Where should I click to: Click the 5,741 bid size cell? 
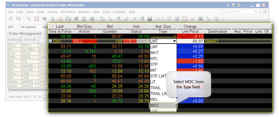[84, 51]
